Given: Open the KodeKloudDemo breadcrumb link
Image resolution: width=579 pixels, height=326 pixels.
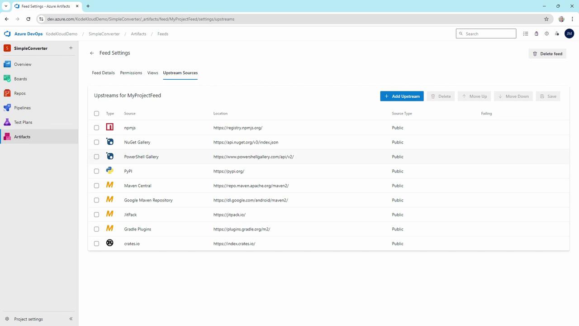Looking at the screenshot, I should click(62, 34).
